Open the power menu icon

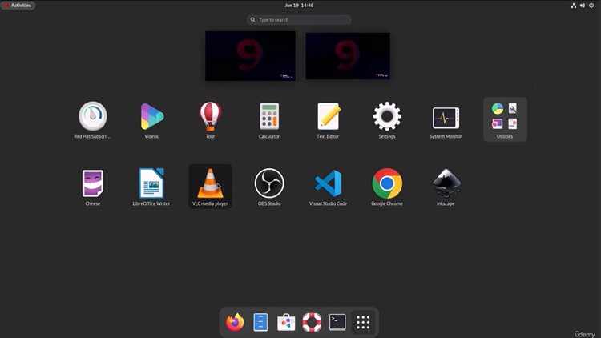591,6
